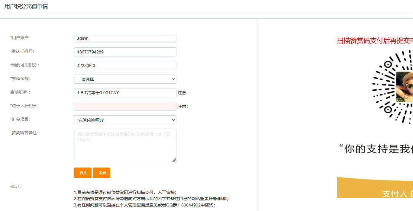Screen dimensions: 413x211
Task: Select the 当前可用积分 field showing 423836.0
Action: (x=125, y=66)
